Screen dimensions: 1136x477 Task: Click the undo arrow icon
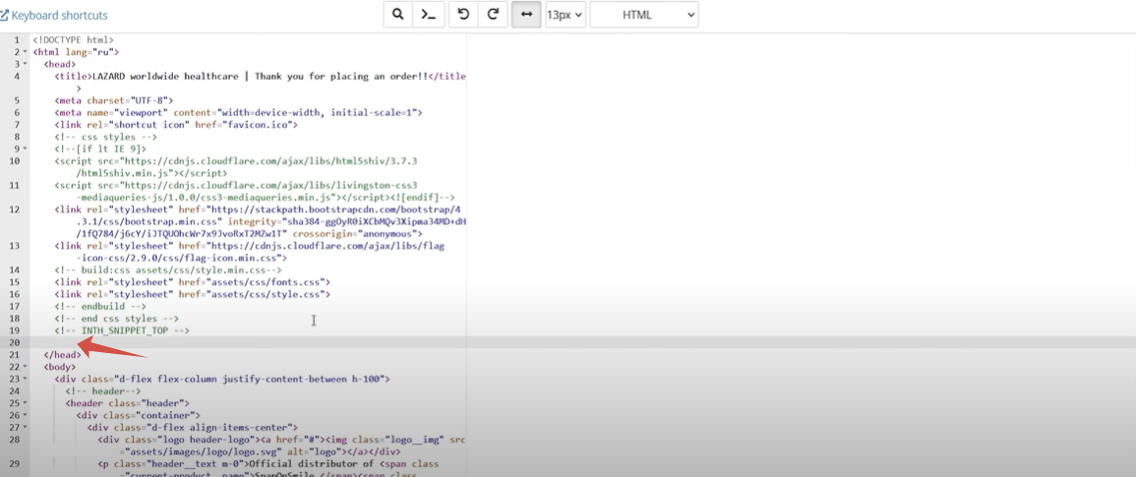pos(463,15)
